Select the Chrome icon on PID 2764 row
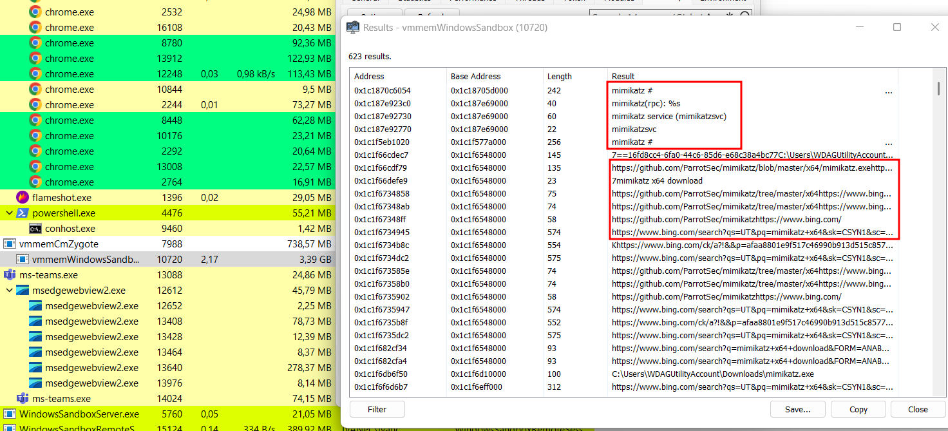 pyautogui.click(x=35, y=182)
